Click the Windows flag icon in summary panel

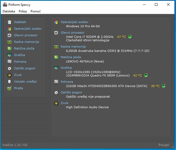click(x=56, y=22)
